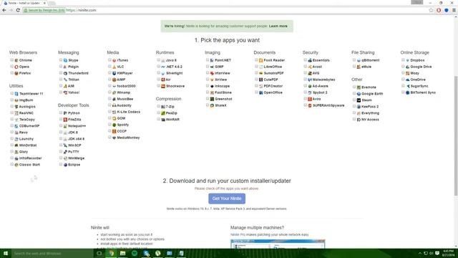This screenshot has height=258, width=458.
Task: Bookmark this page with the star icon
Action: 431,10
